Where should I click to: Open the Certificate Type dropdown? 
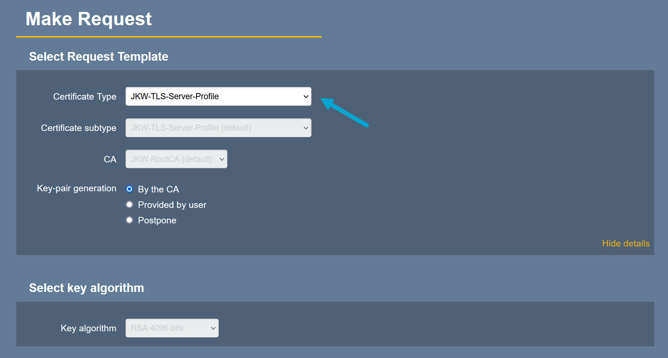click(x=218, y=96)
